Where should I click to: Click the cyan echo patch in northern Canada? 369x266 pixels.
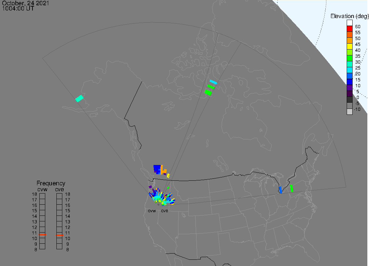coord(213,82)
